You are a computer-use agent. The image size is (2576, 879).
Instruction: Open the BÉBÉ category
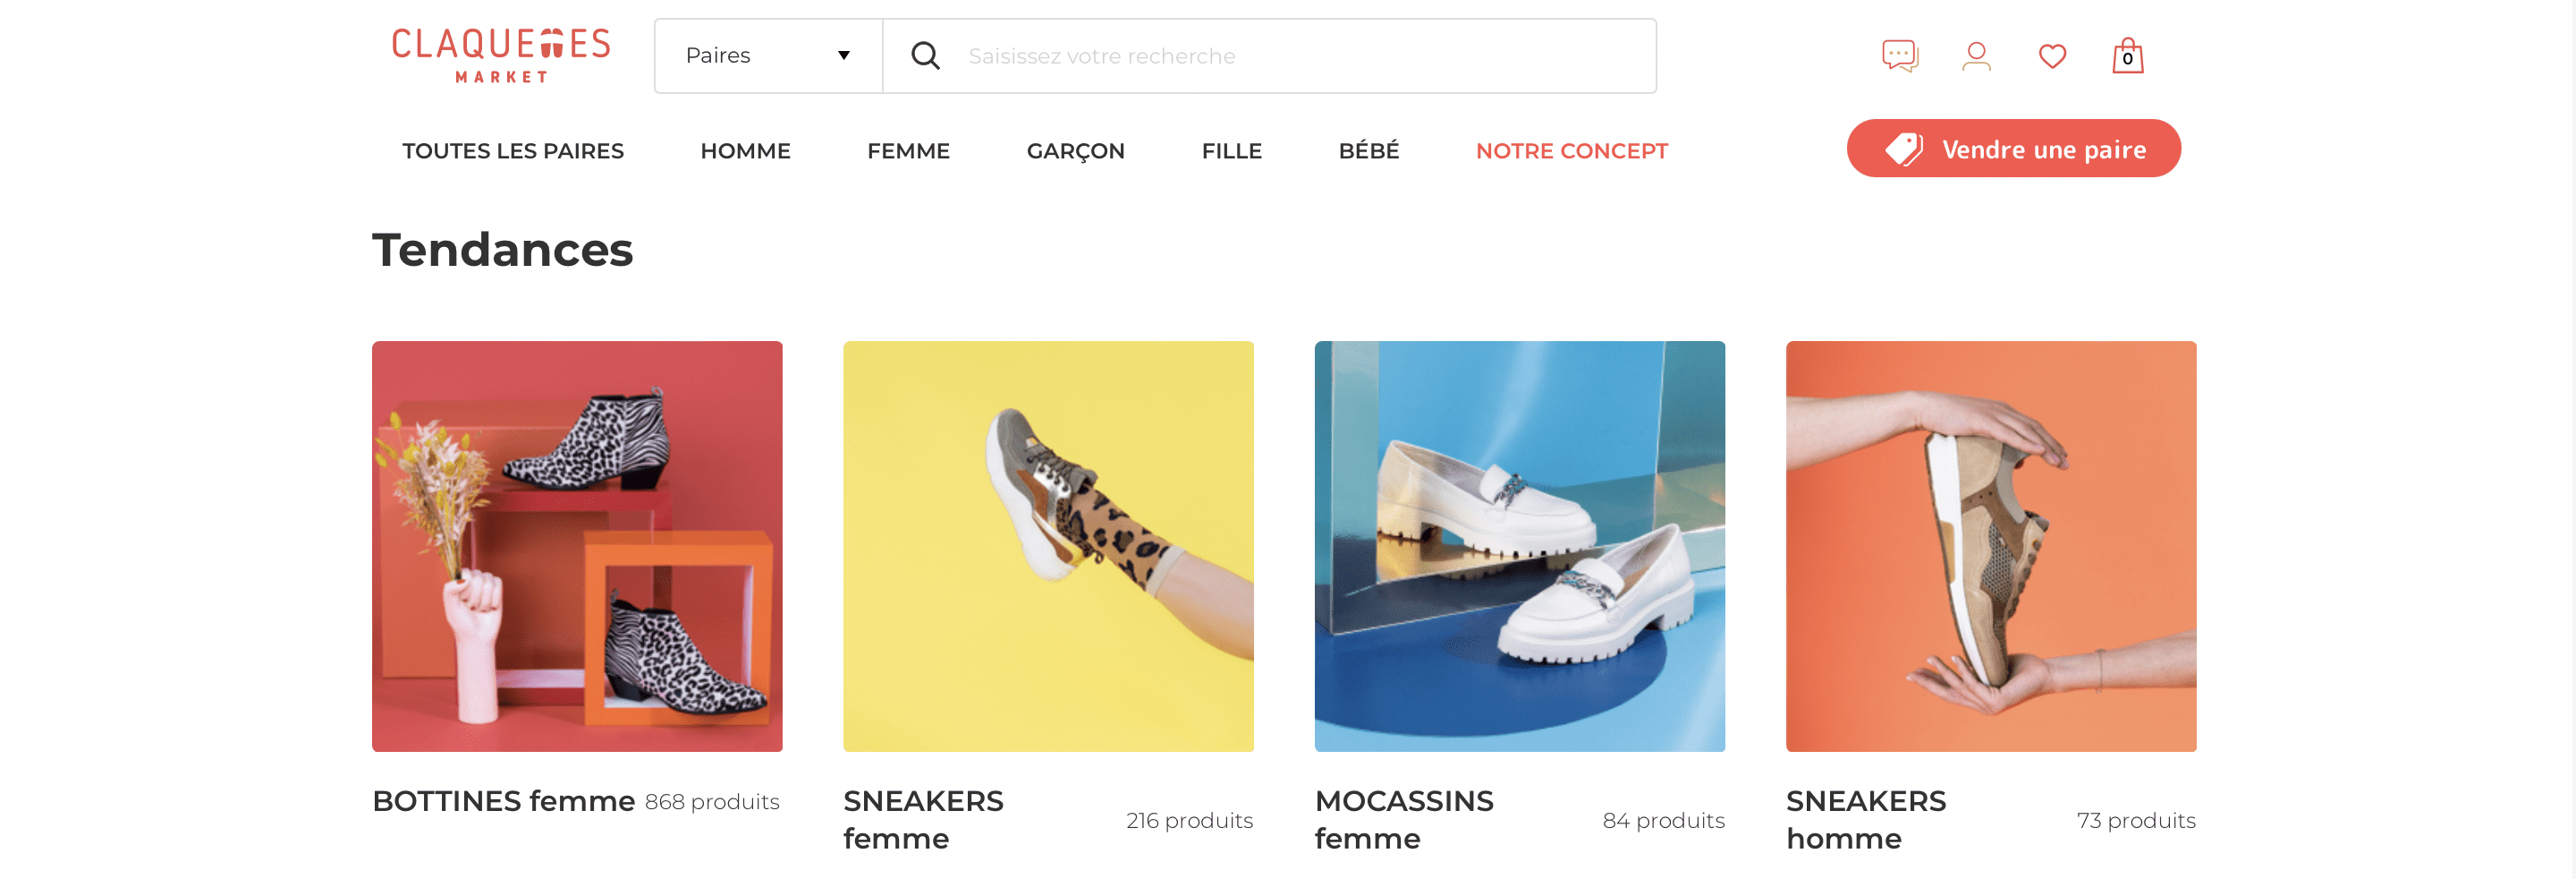pos(1369,151)
